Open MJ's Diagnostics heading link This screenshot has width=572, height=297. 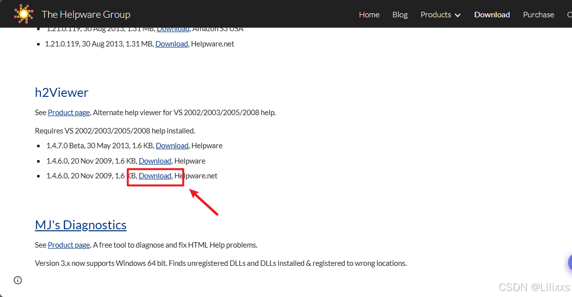(81, 225)
